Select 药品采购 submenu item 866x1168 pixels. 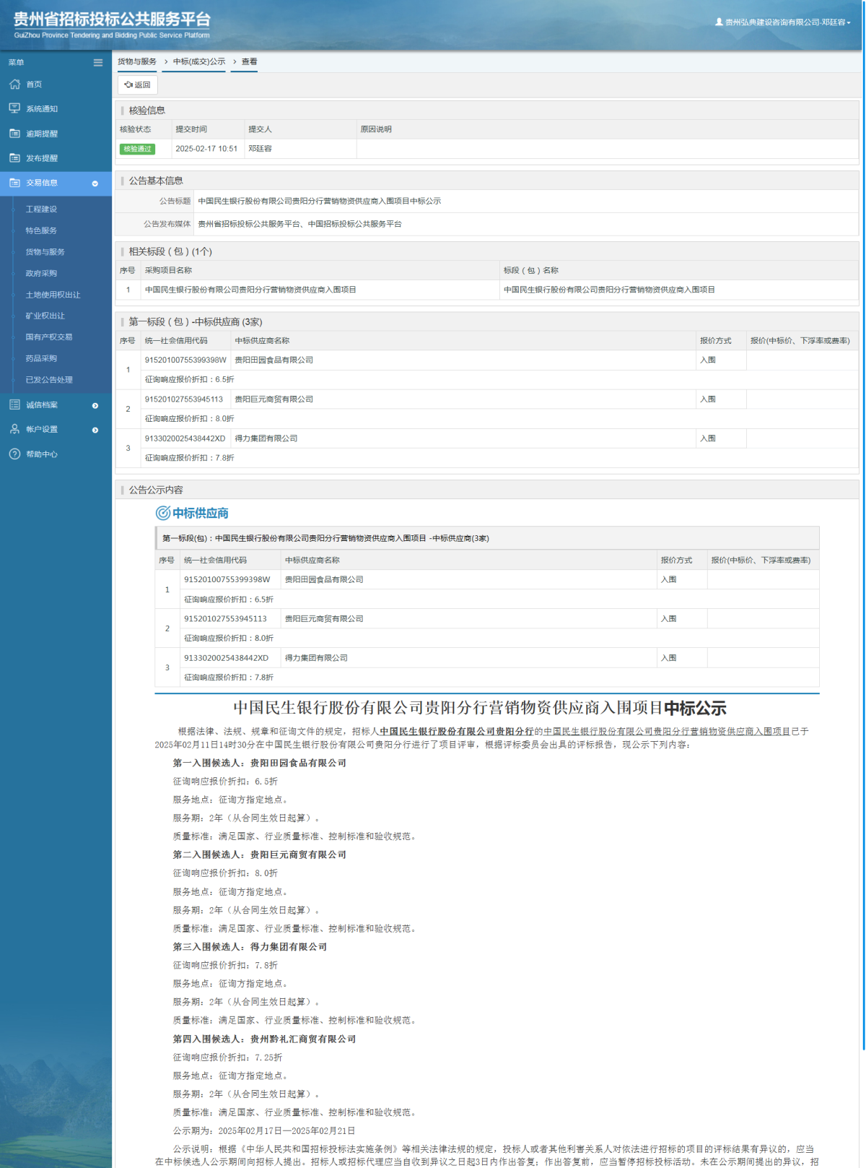click(41, 358)
